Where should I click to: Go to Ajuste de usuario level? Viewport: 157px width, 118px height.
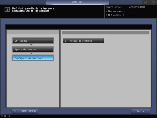[33, 49]
